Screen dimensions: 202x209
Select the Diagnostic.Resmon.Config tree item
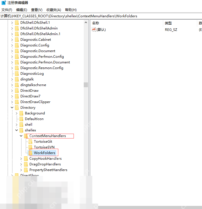pos(42,68)
